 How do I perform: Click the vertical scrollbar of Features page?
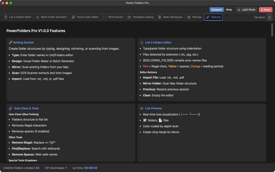tap(272, 30)
